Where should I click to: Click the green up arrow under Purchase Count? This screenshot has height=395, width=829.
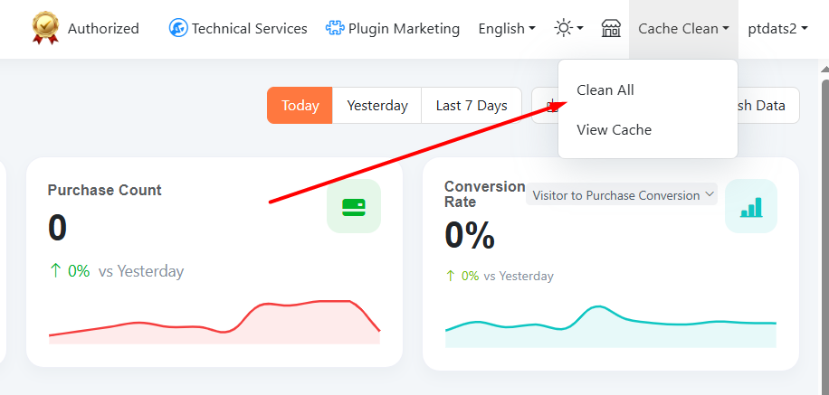pos(55,270)
